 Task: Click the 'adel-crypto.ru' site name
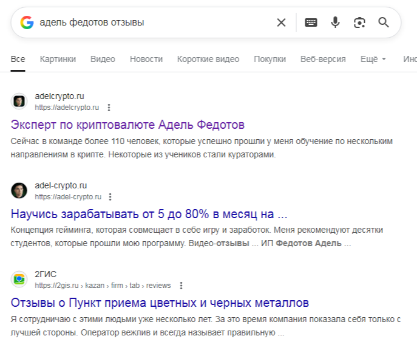tap(61, 185)
